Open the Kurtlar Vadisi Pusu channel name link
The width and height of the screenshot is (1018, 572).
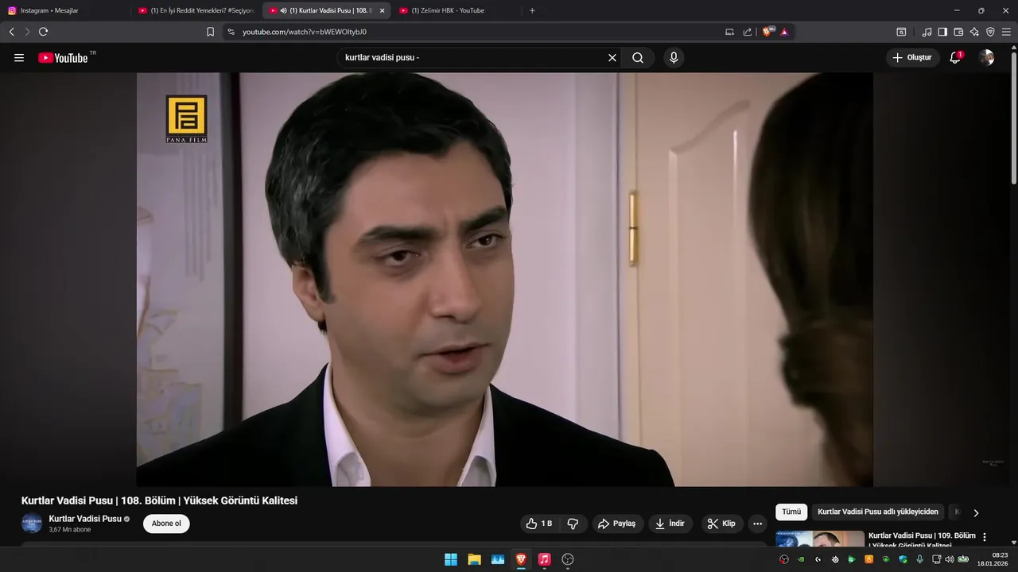pos(85,519)
